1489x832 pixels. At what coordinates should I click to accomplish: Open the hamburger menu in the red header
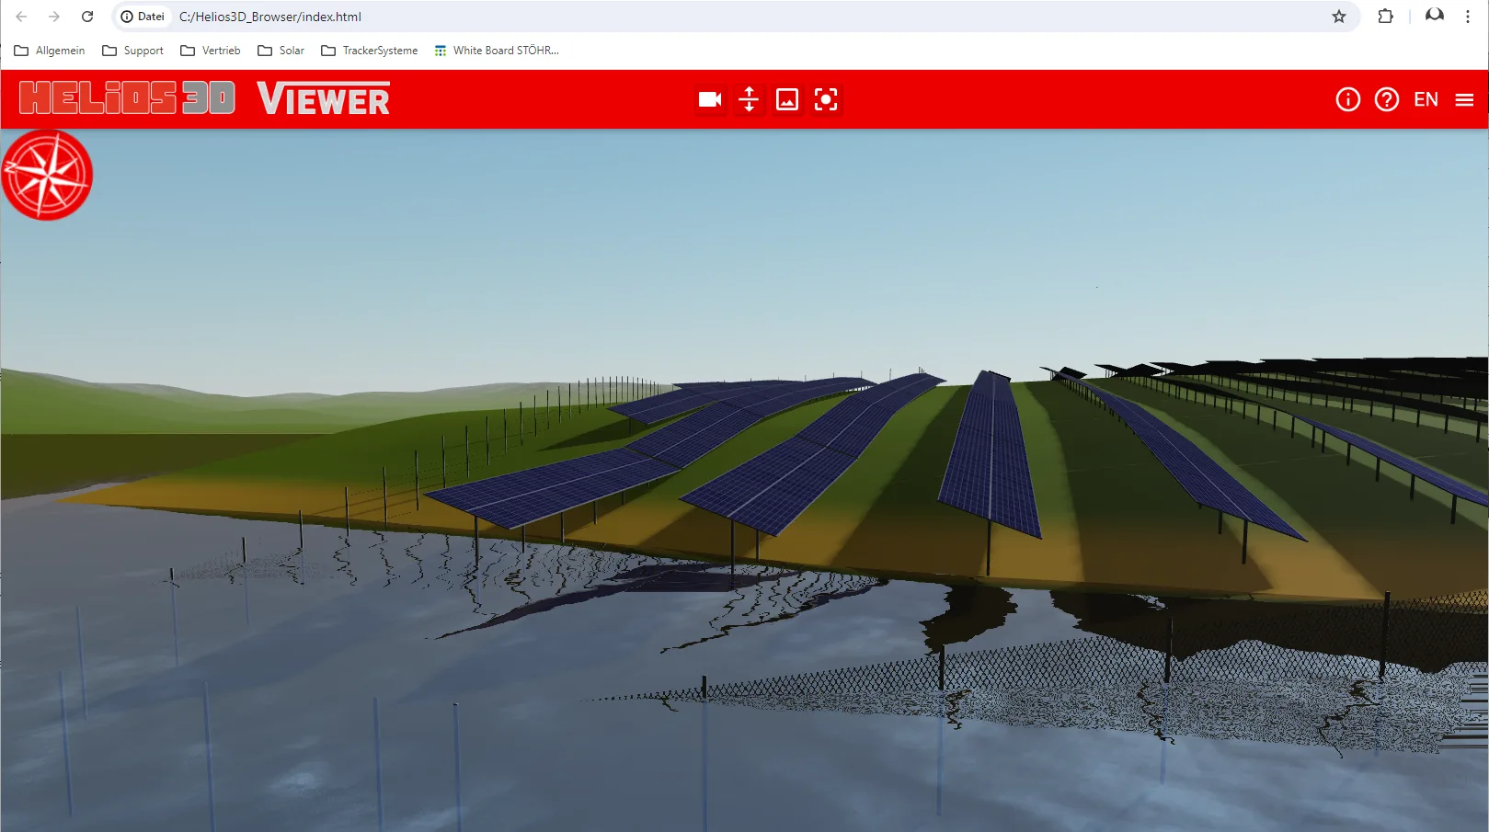pos(1464,99)
